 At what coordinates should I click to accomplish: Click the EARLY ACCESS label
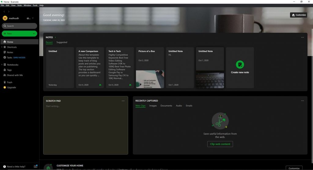19,57
